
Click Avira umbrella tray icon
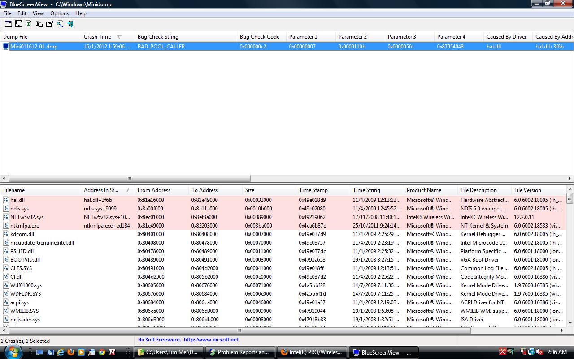tap(502, 352)
